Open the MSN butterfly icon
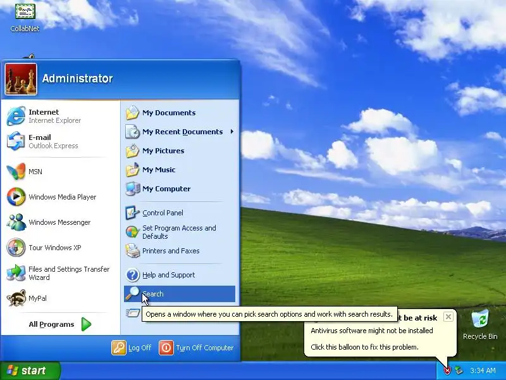This screenshot has width=506, height=380. (x=16, y=171)
